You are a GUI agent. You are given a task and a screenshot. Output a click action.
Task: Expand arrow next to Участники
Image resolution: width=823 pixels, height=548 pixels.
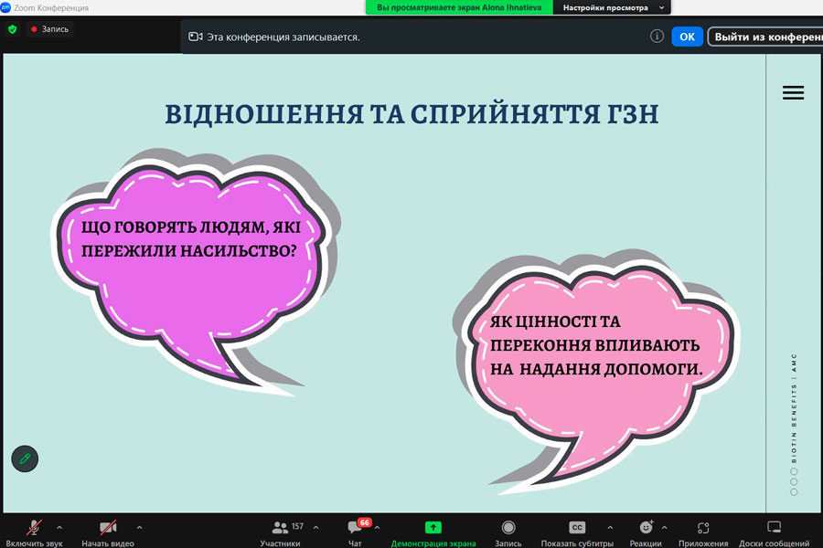pyautogui.click(x=316, y=528)
